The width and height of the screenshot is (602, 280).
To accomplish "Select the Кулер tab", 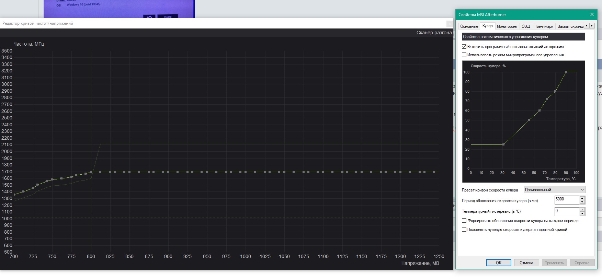I will pyautogui.click(x=487, y=26).
